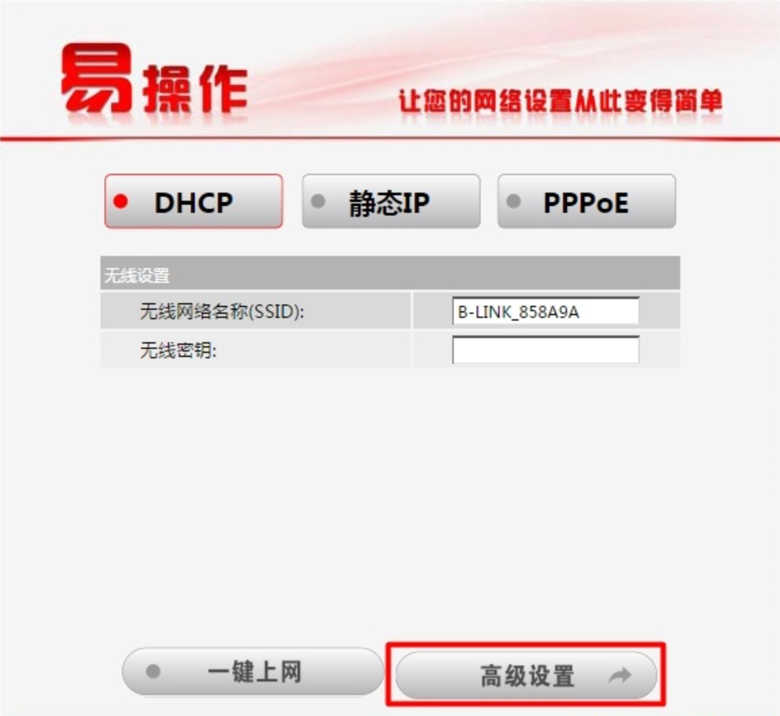Click the blank cell left of the SSID field
The width and height of the screenshot is (780, 716).
(432, 311)
